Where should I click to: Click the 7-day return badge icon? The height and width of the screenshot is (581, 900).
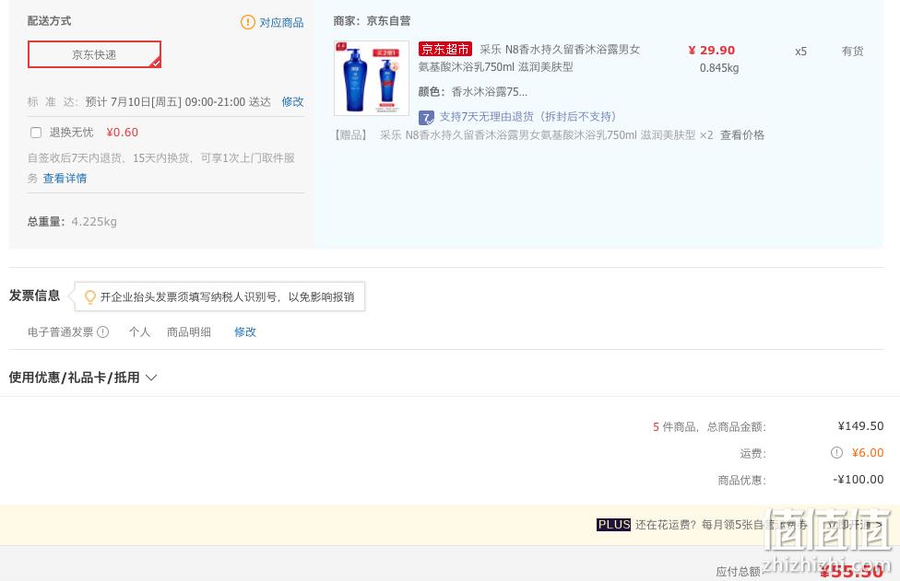tap(426, 118)
